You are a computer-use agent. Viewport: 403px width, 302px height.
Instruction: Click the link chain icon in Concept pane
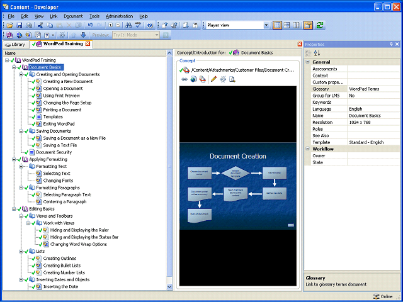tap(184, 79)
